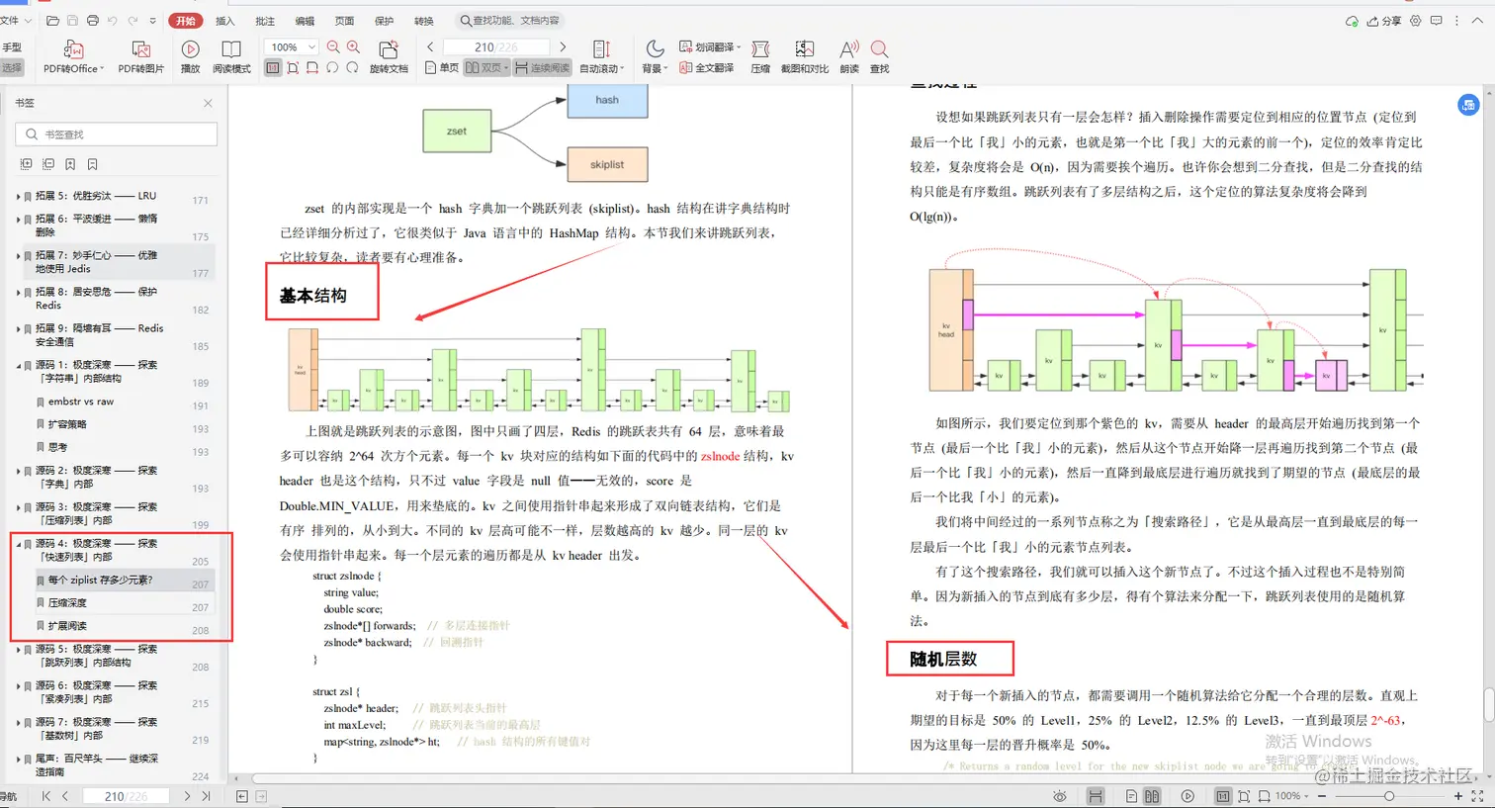Toggle eye protection mode in status bar
1495x808 pixels.
pyautogui.click(x=1059, y=795)
